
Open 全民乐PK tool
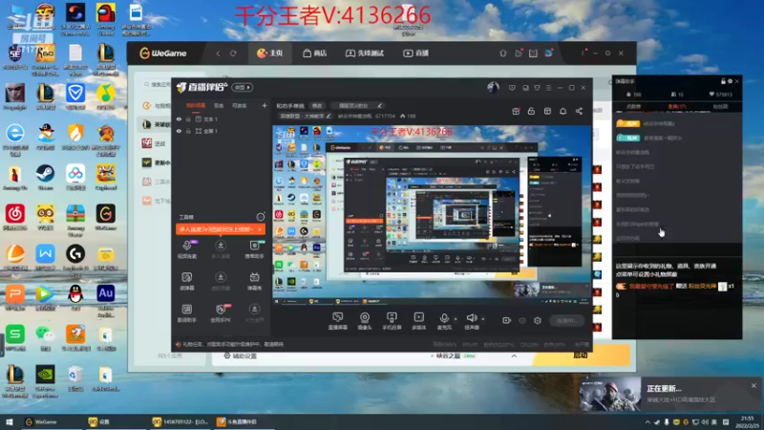tap(221, 313)
